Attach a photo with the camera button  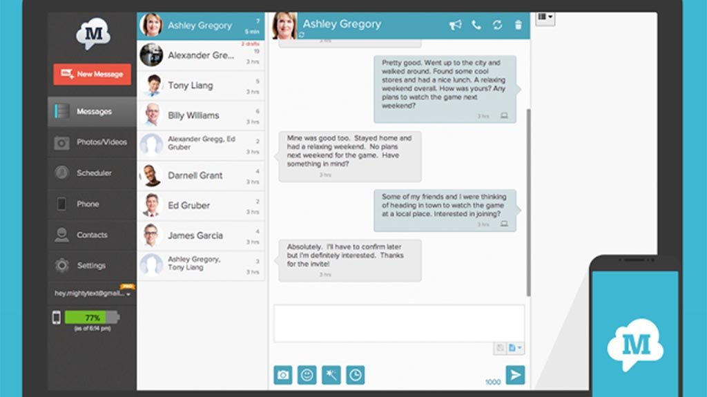click(283, 375)
